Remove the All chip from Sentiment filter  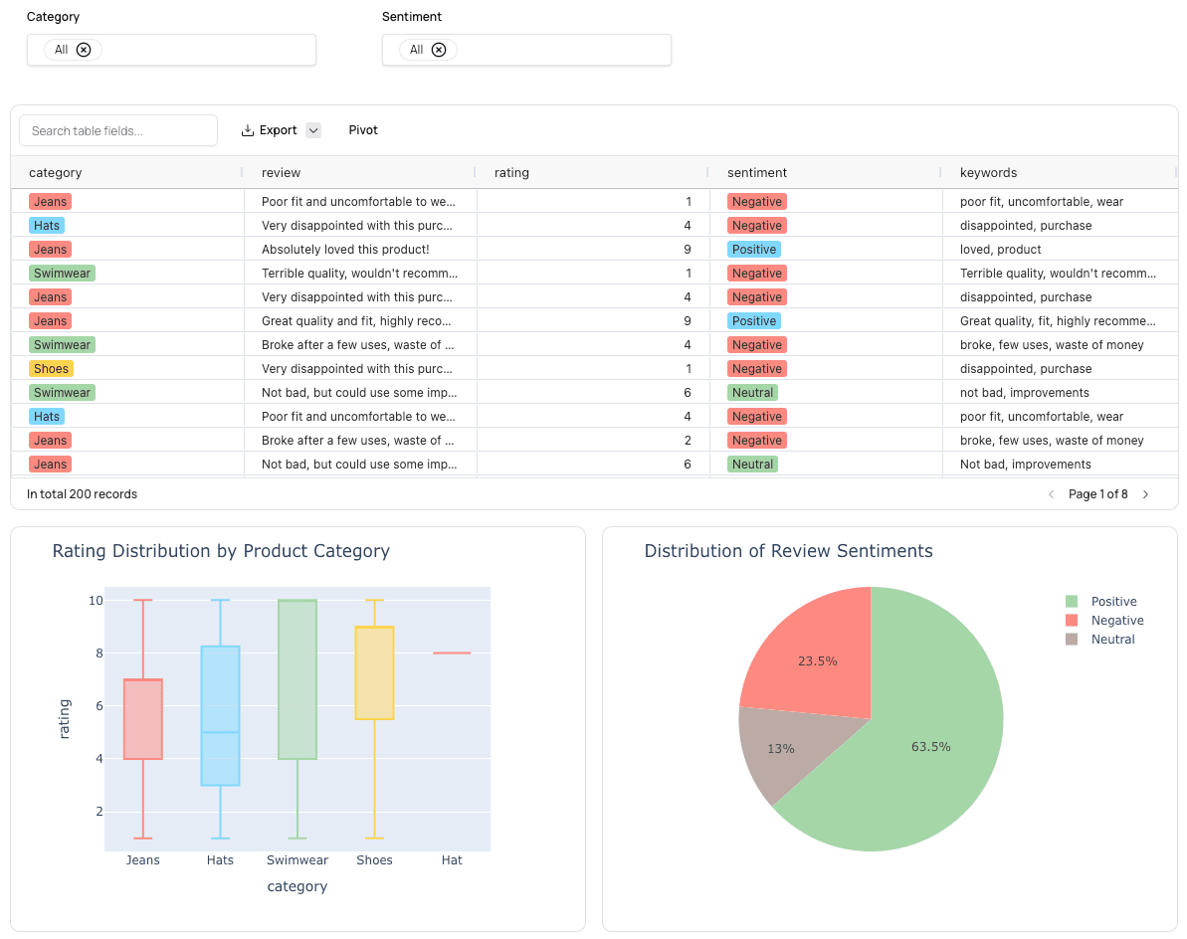(441, 49)
